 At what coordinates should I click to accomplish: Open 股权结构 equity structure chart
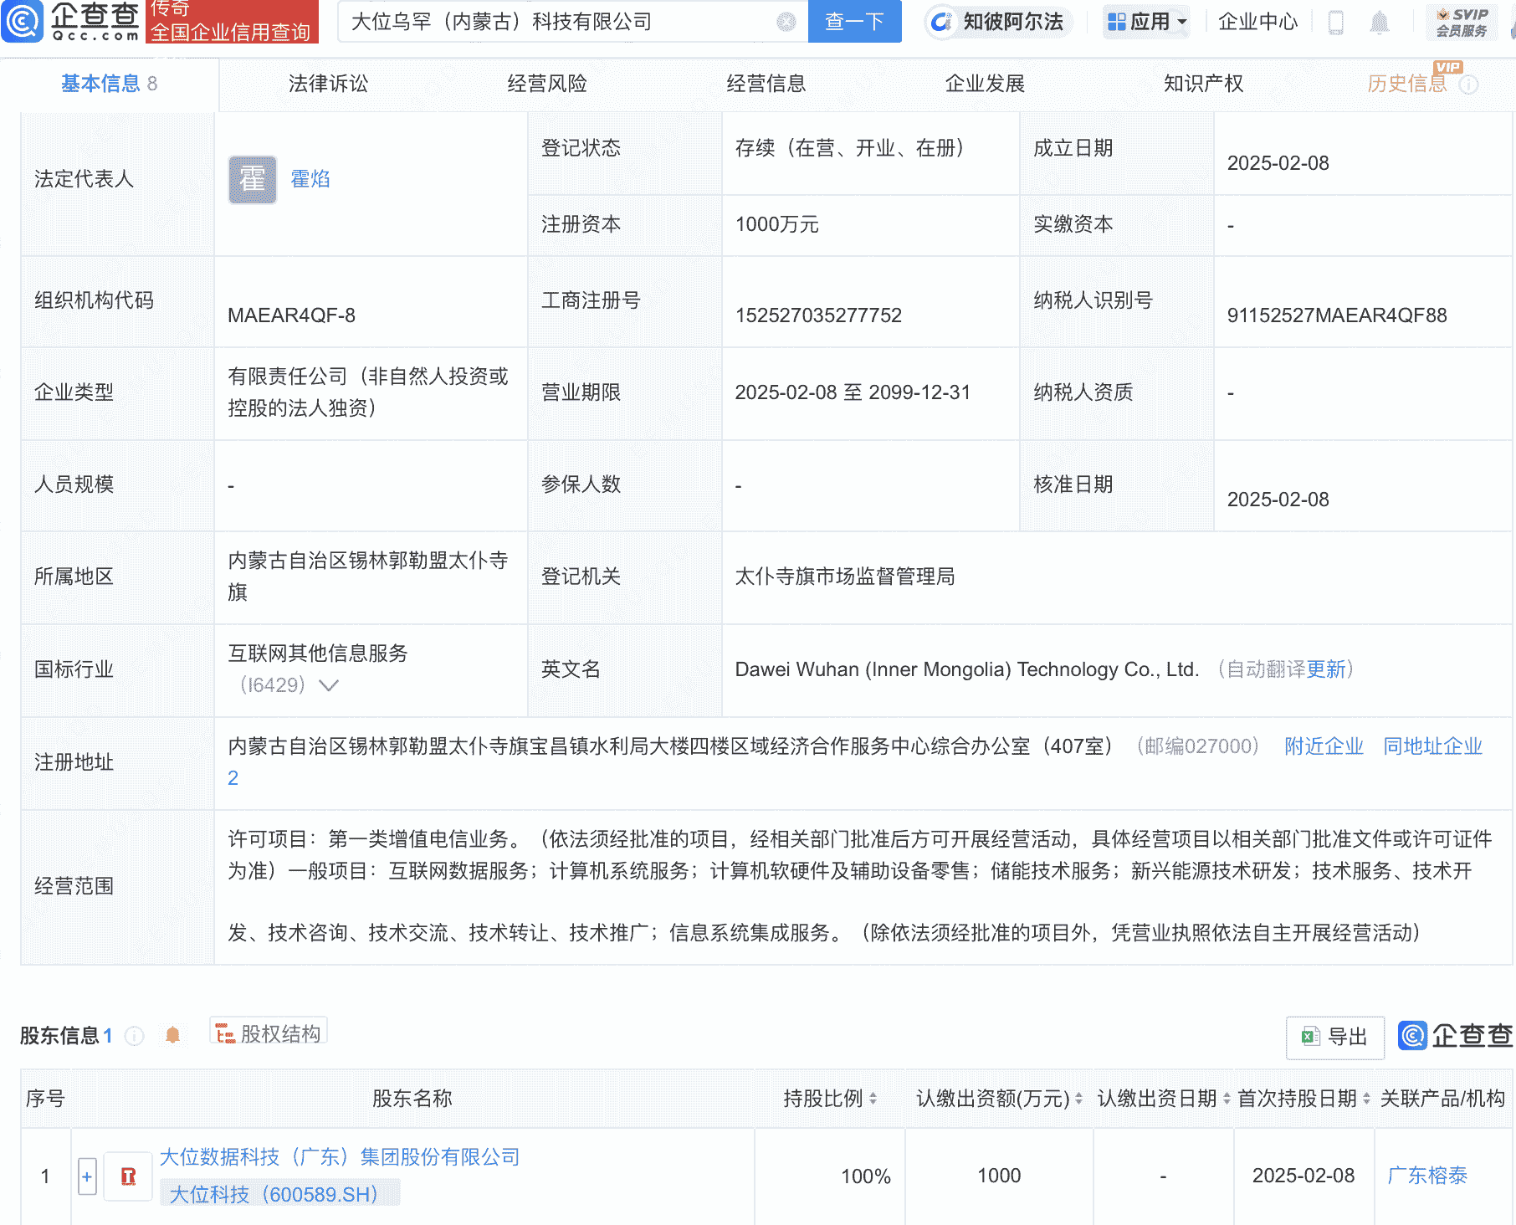point(268,1033)
